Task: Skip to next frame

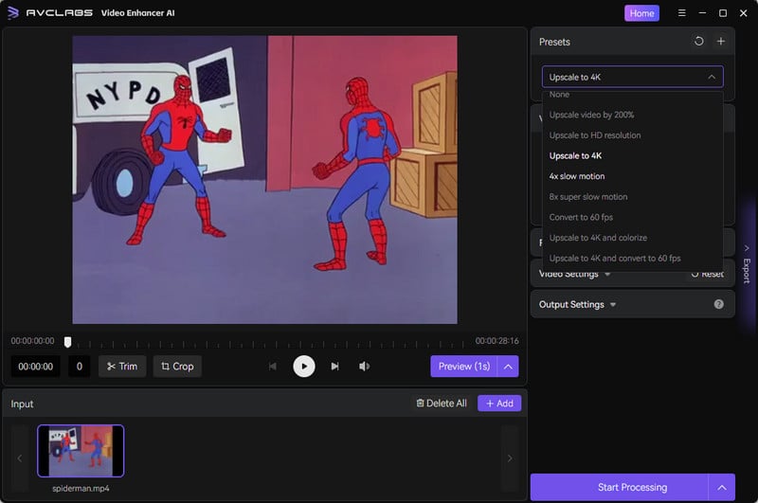Action: coord(334,367)
